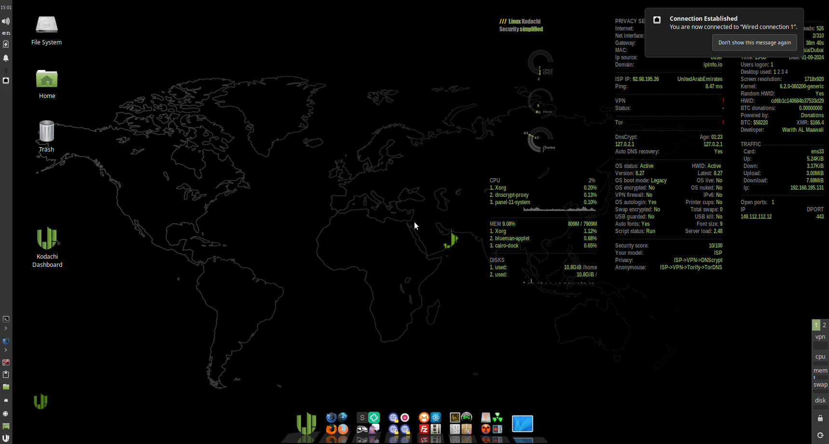Launch the orange Firefox icon in the dock
829x444 pixels.
331,429
